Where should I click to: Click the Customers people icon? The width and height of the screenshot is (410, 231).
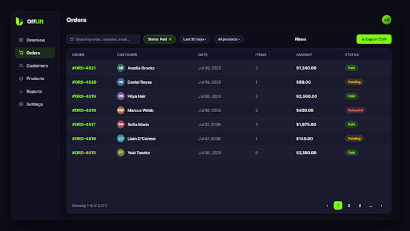coord(21,66)
